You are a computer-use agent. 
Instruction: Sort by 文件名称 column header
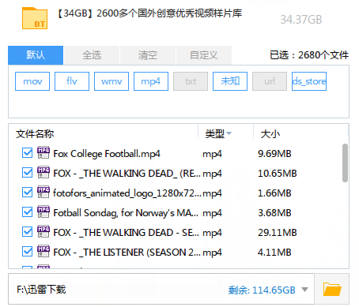[x=35, y=134]
